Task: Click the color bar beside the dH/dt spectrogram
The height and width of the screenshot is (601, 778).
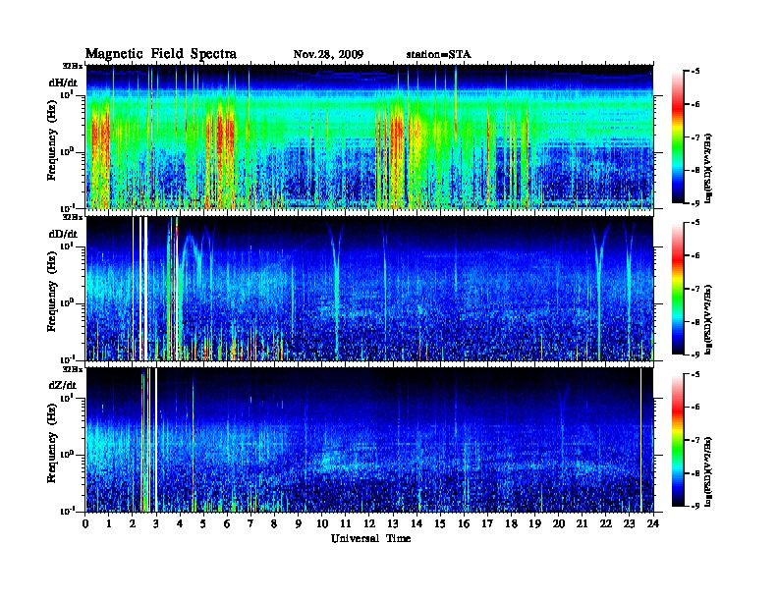Action: [x=678, y=137]
